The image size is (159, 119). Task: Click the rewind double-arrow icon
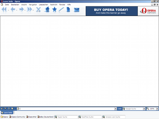4,10
